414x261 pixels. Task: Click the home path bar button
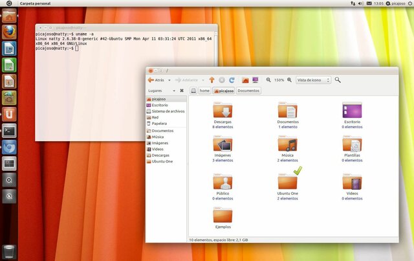tap(204, 91)
